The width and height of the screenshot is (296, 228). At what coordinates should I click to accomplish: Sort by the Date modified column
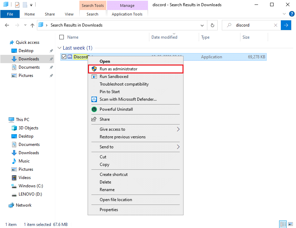tap(164, 37)
